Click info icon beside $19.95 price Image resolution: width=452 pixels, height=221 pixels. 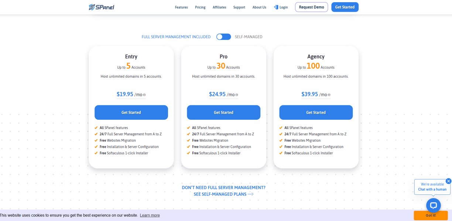[144, 95]
